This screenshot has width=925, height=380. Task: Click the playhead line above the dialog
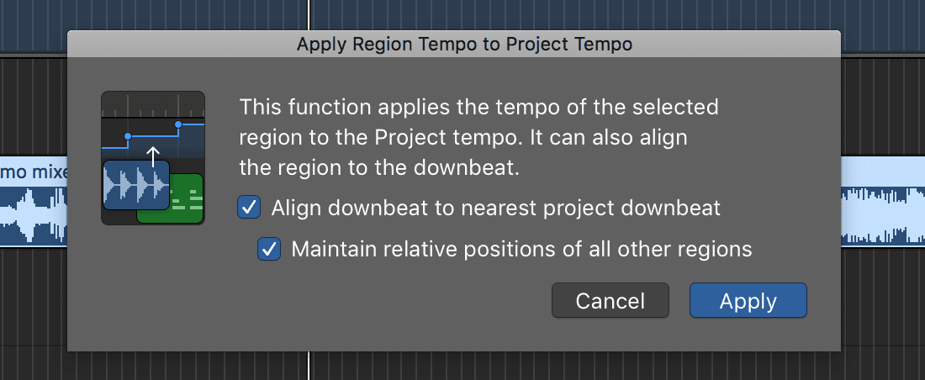(308, 15)
